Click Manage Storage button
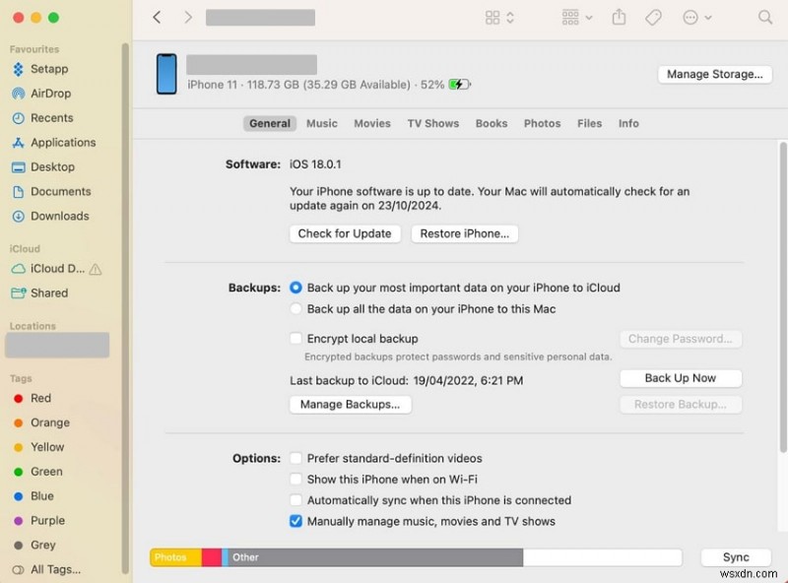788x583 pixels. click(715, 75)
